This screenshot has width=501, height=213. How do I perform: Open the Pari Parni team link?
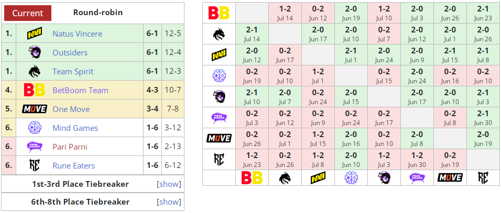click(70, 147)
